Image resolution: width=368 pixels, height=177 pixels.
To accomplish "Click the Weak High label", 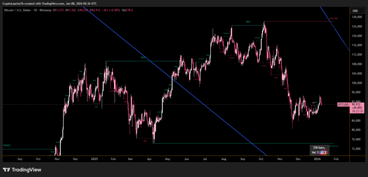I will click(333, 18).
